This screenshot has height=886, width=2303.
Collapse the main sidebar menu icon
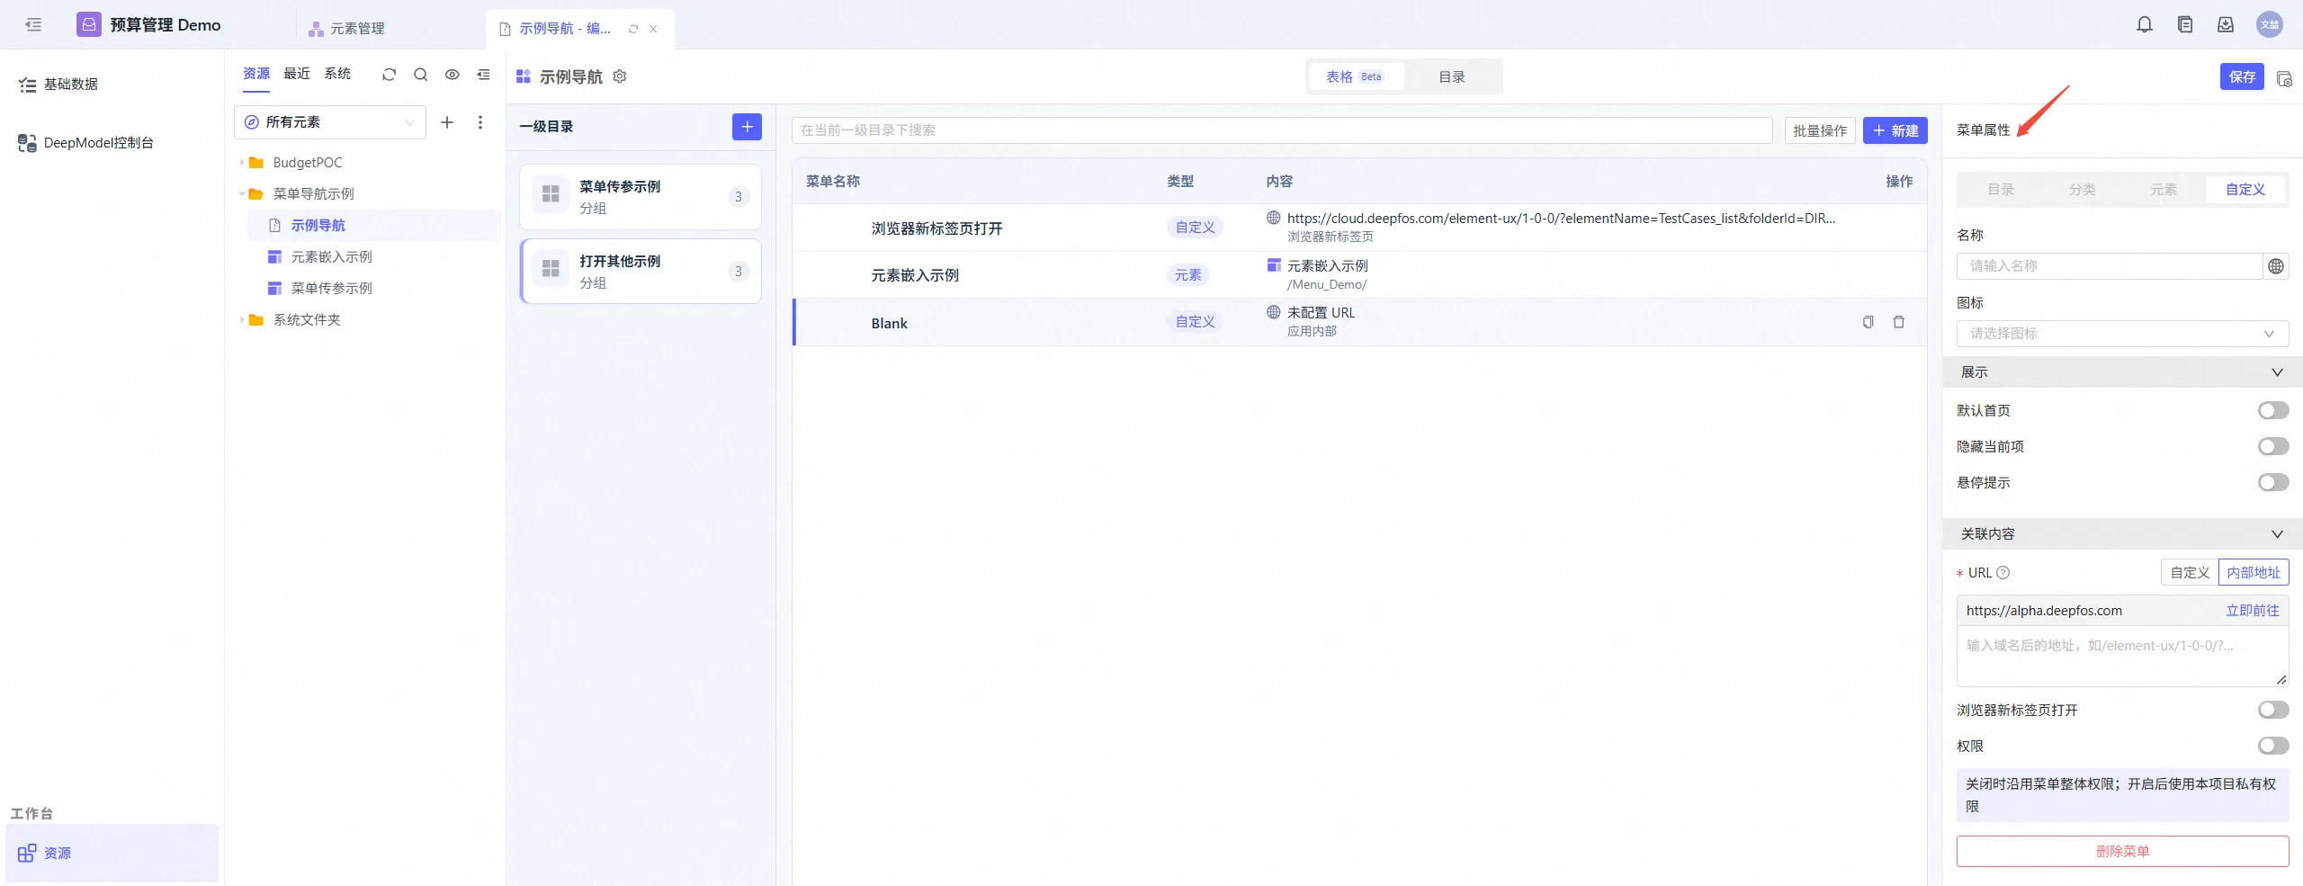point(33,25)
